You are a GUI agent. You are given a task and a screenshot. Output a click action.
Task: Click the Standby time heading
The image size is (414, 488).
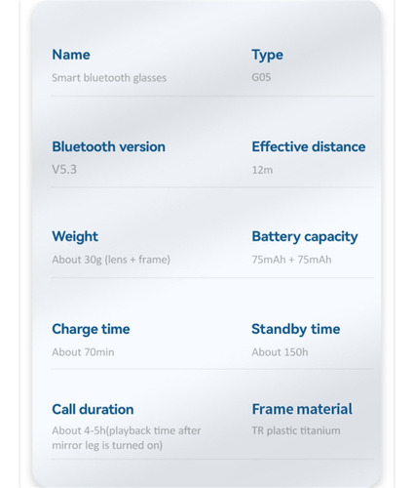tap(296, 330)
